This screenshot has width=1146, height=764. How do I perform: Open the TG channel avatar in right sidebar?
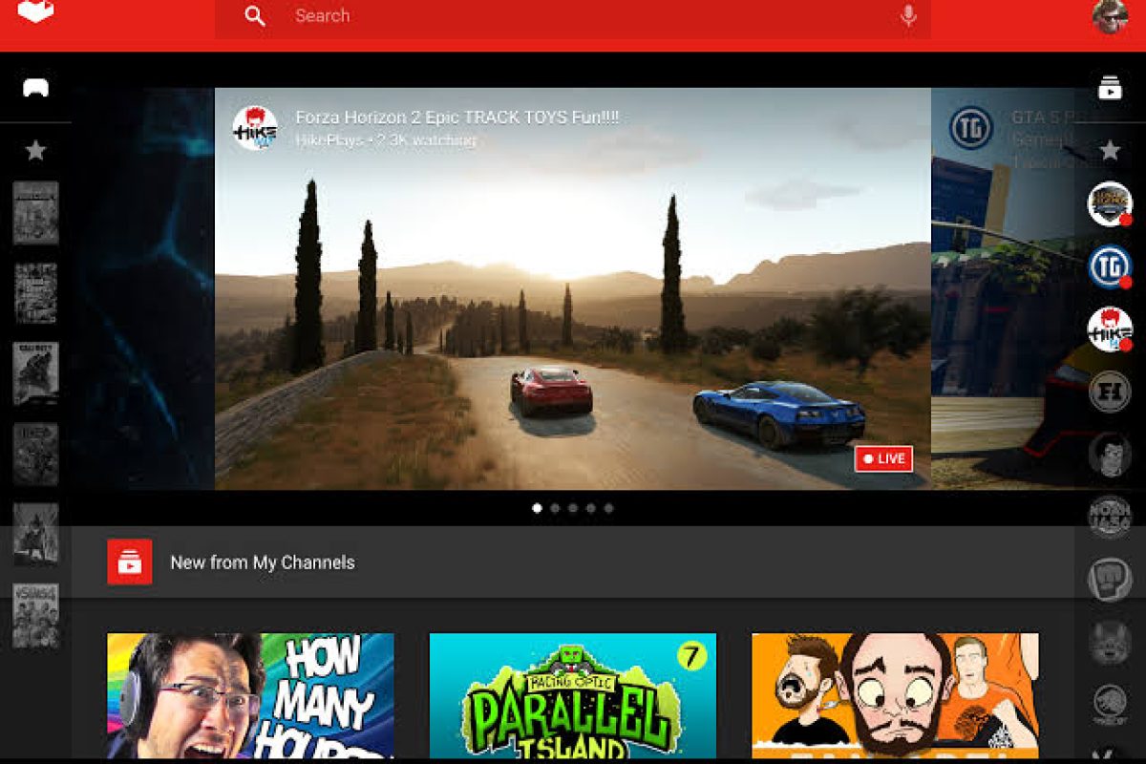[x=1110, y=266]
